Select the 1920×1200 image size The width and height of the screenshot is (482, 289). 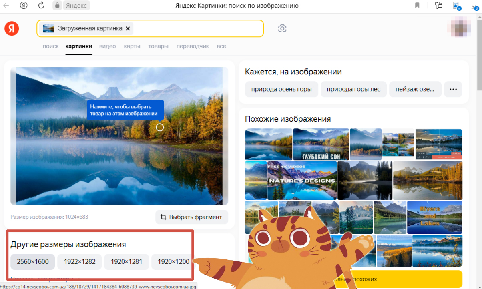tap(173, 262)
